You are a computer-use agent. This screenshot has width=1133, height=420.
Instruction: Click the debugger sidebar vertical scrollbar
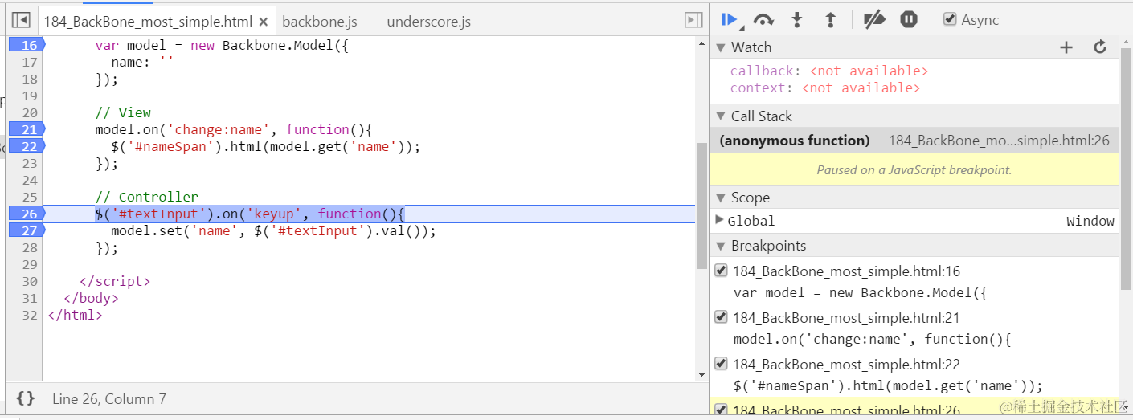[1126, 169]
